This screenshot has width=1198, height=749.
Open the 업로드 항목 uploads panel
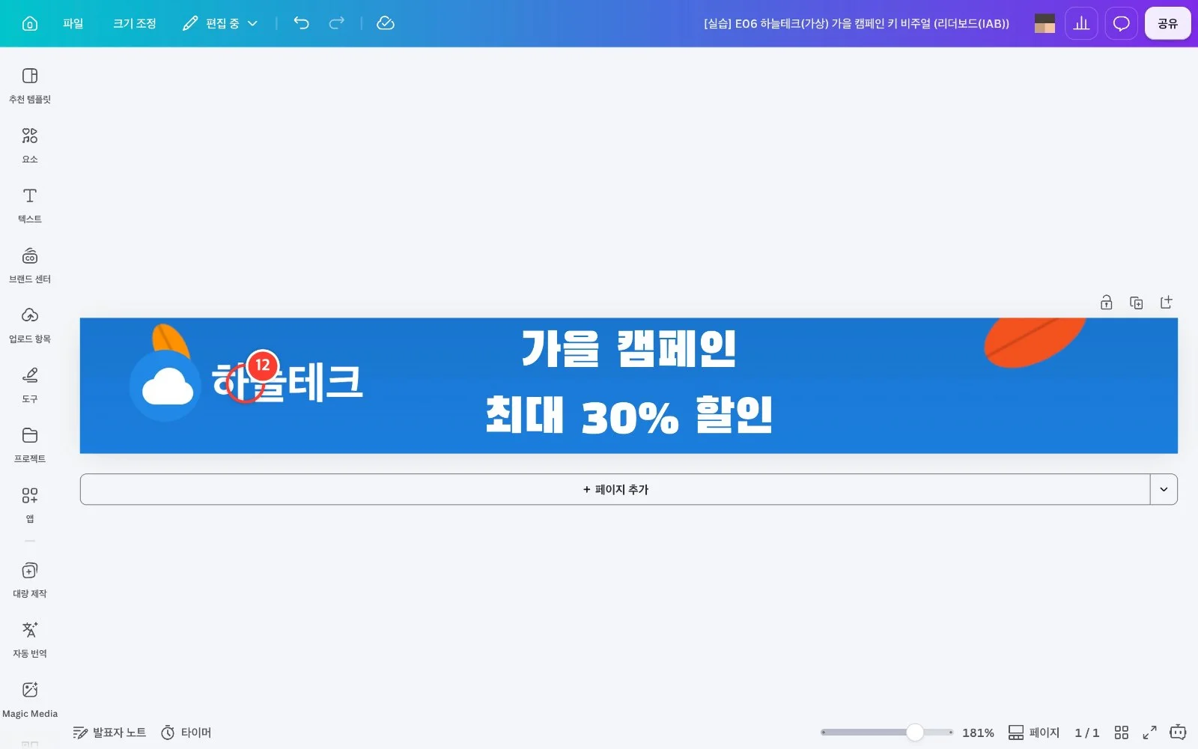[30, 325]
